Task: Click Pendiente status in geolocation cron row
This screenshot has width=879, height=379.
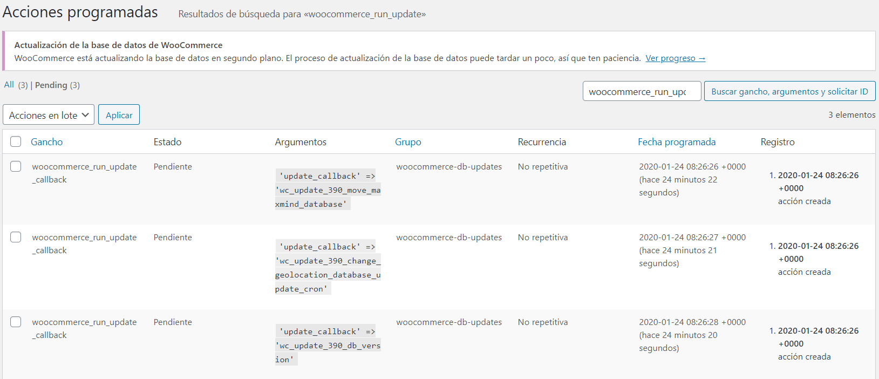Action: coord(173,238)
